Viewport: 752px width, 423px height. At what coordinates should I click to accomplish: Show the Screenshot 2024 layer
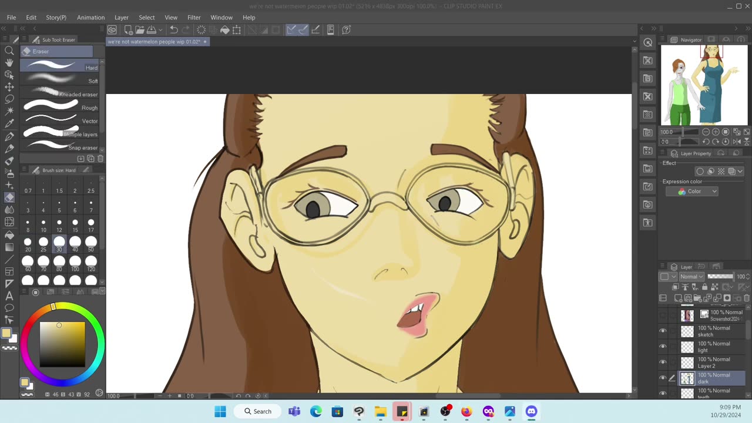click(x=663, y=315)
